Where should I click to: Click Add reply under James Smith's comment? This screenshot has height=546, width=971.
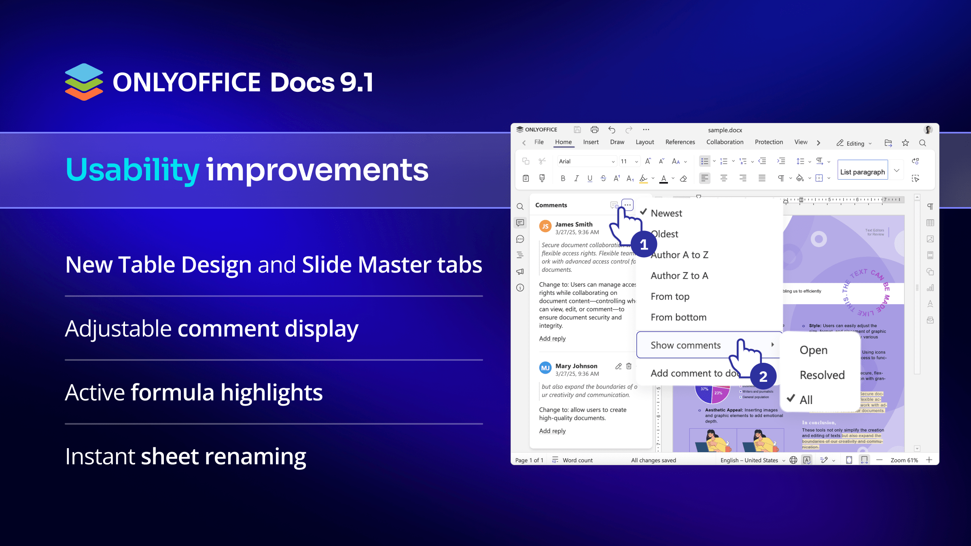552,339
